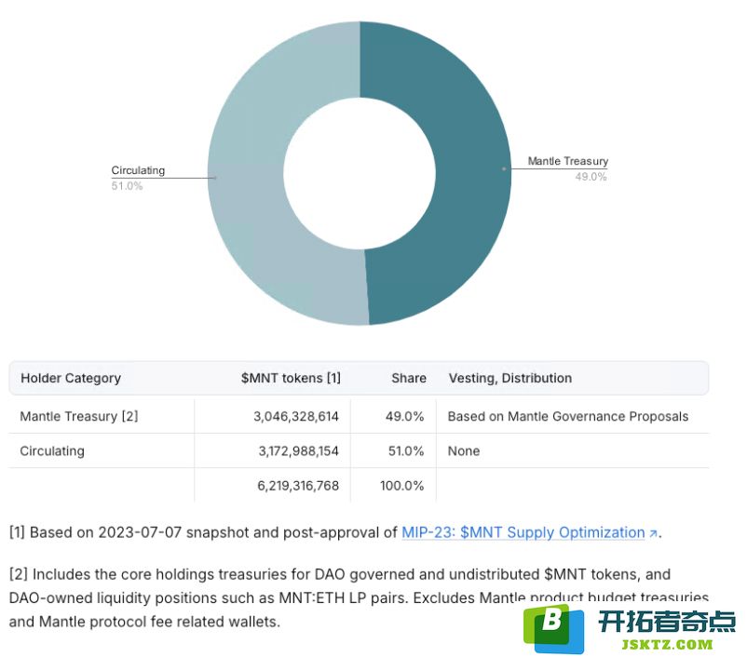Click the Mantle Treasury label beside the donut chart

click(x=568, y=161)
